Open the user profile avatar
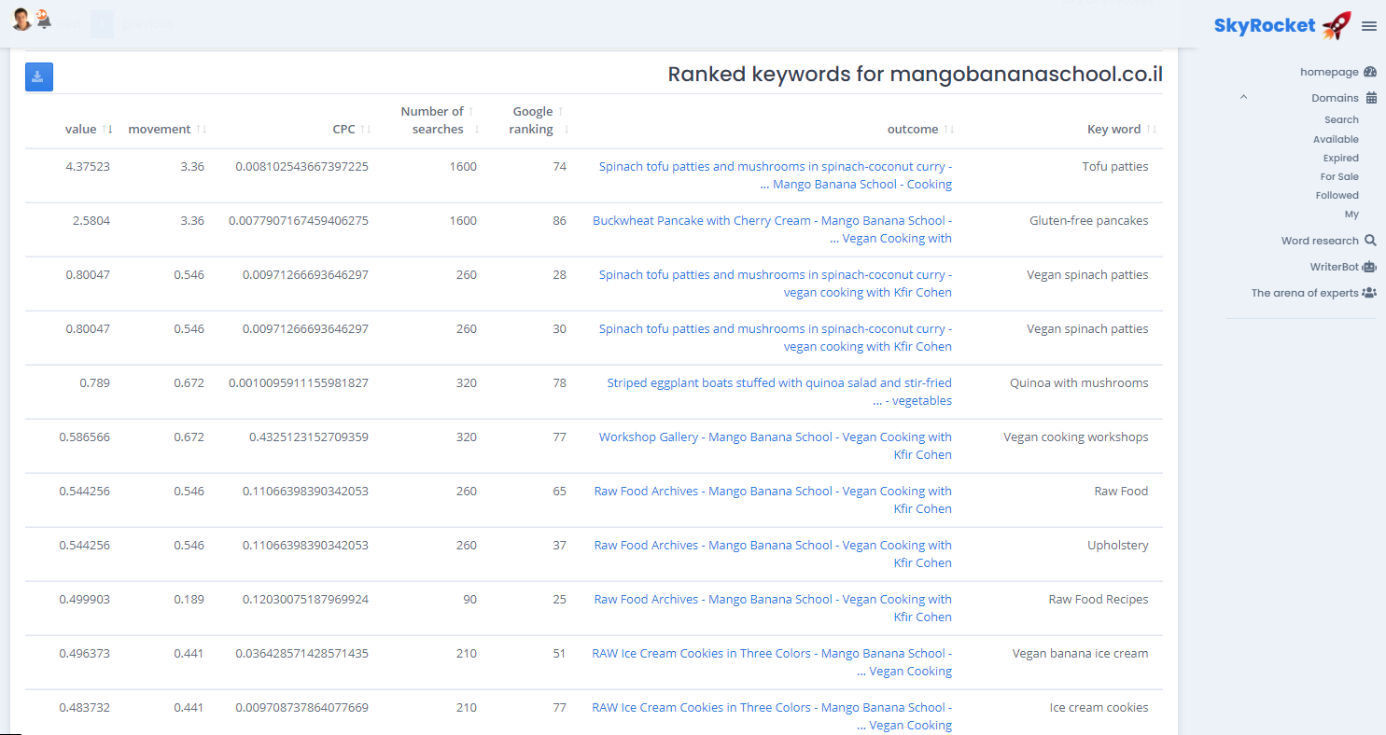Image resolution: width=1386 pixels, height=735 pixels. (21, 19)
